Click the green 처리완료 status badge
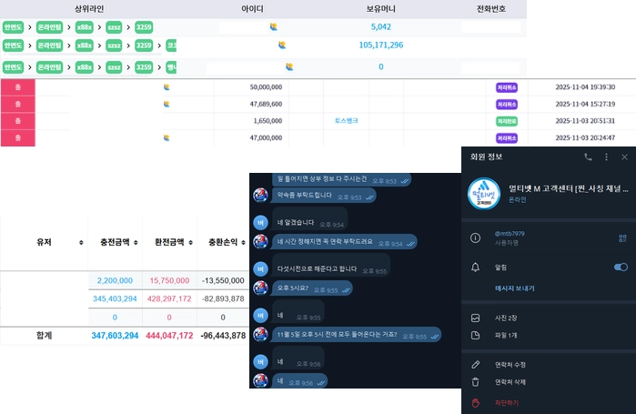636x414 pixels. click(507, 121)
